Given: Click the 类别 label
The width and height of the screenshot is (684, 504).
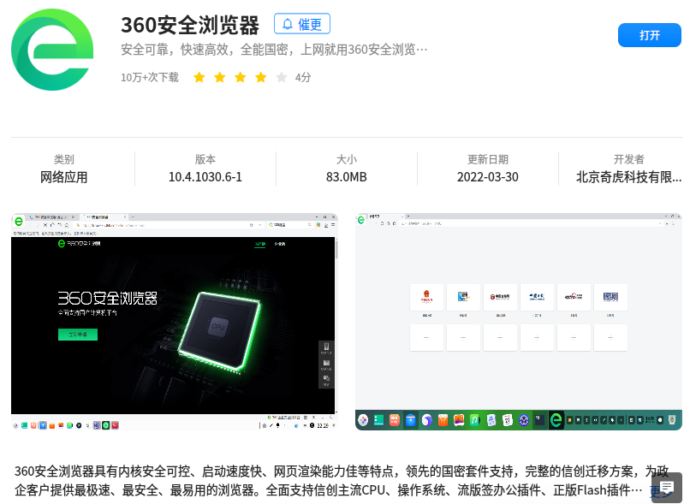Looking at the screenshot, I should 63,159.
